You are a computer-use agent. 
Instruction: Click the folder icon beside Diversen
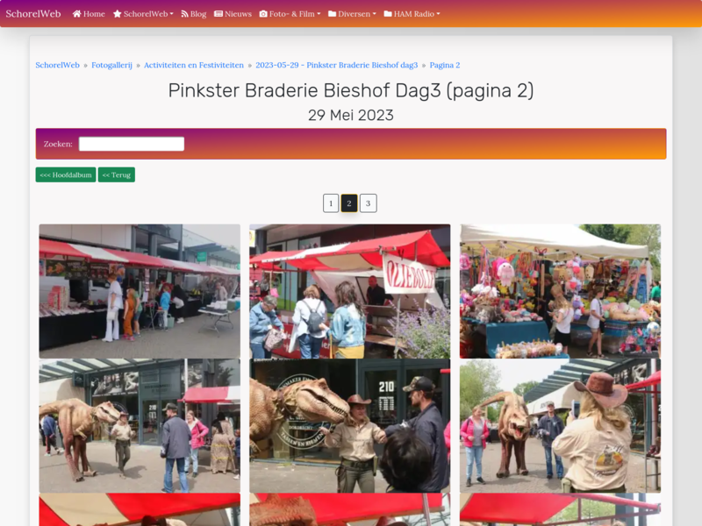[333, 14]
